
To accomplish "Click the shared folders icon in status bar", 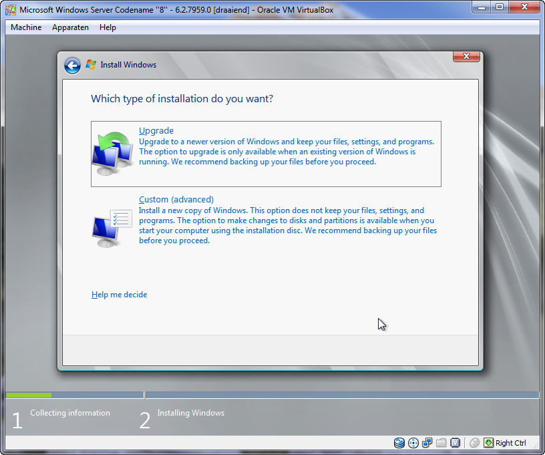I will [441, 443].
